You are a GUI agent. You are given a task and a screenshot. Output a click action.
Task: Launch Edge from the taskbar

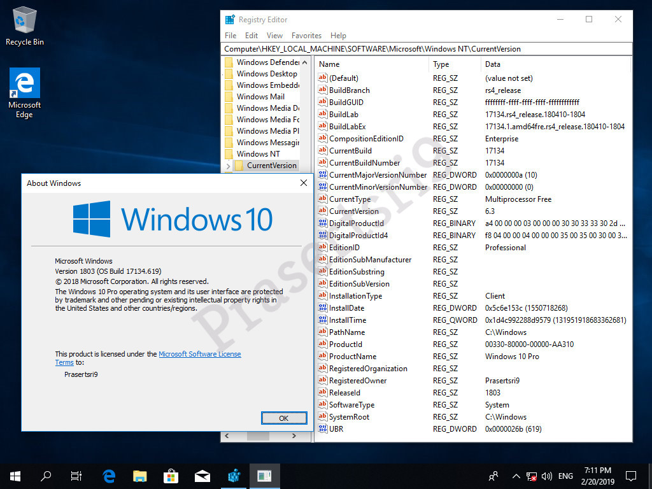click(x=109, y=476)
